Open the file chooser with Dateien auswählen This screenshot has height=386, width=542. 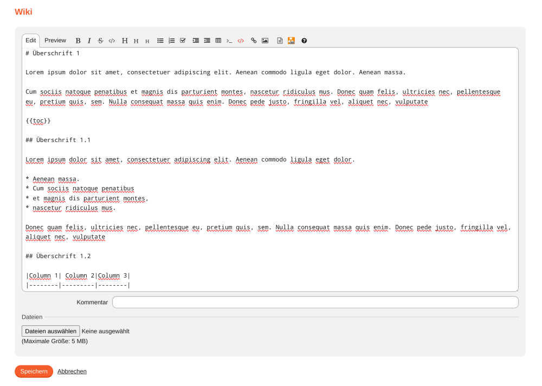coord(50,331)
